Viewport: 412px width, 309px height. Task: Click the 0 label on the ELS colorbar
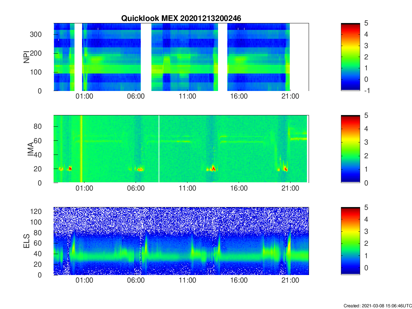coord(366,268)
